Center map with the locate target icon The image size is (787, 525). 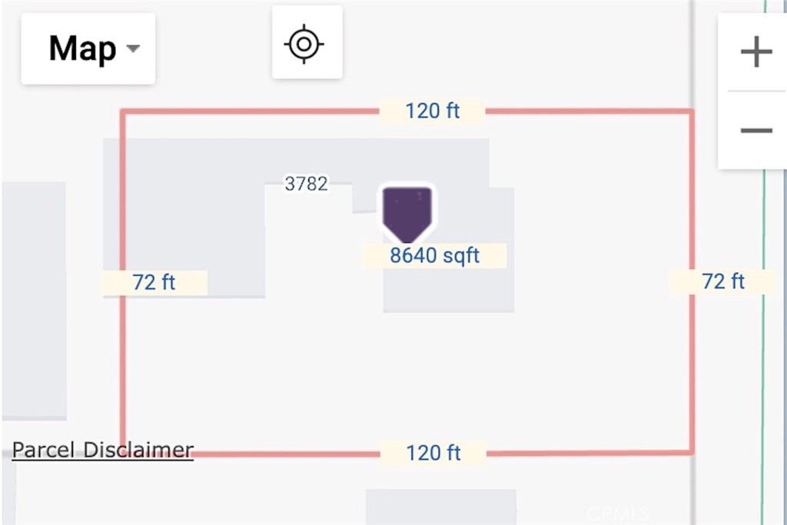306,43
